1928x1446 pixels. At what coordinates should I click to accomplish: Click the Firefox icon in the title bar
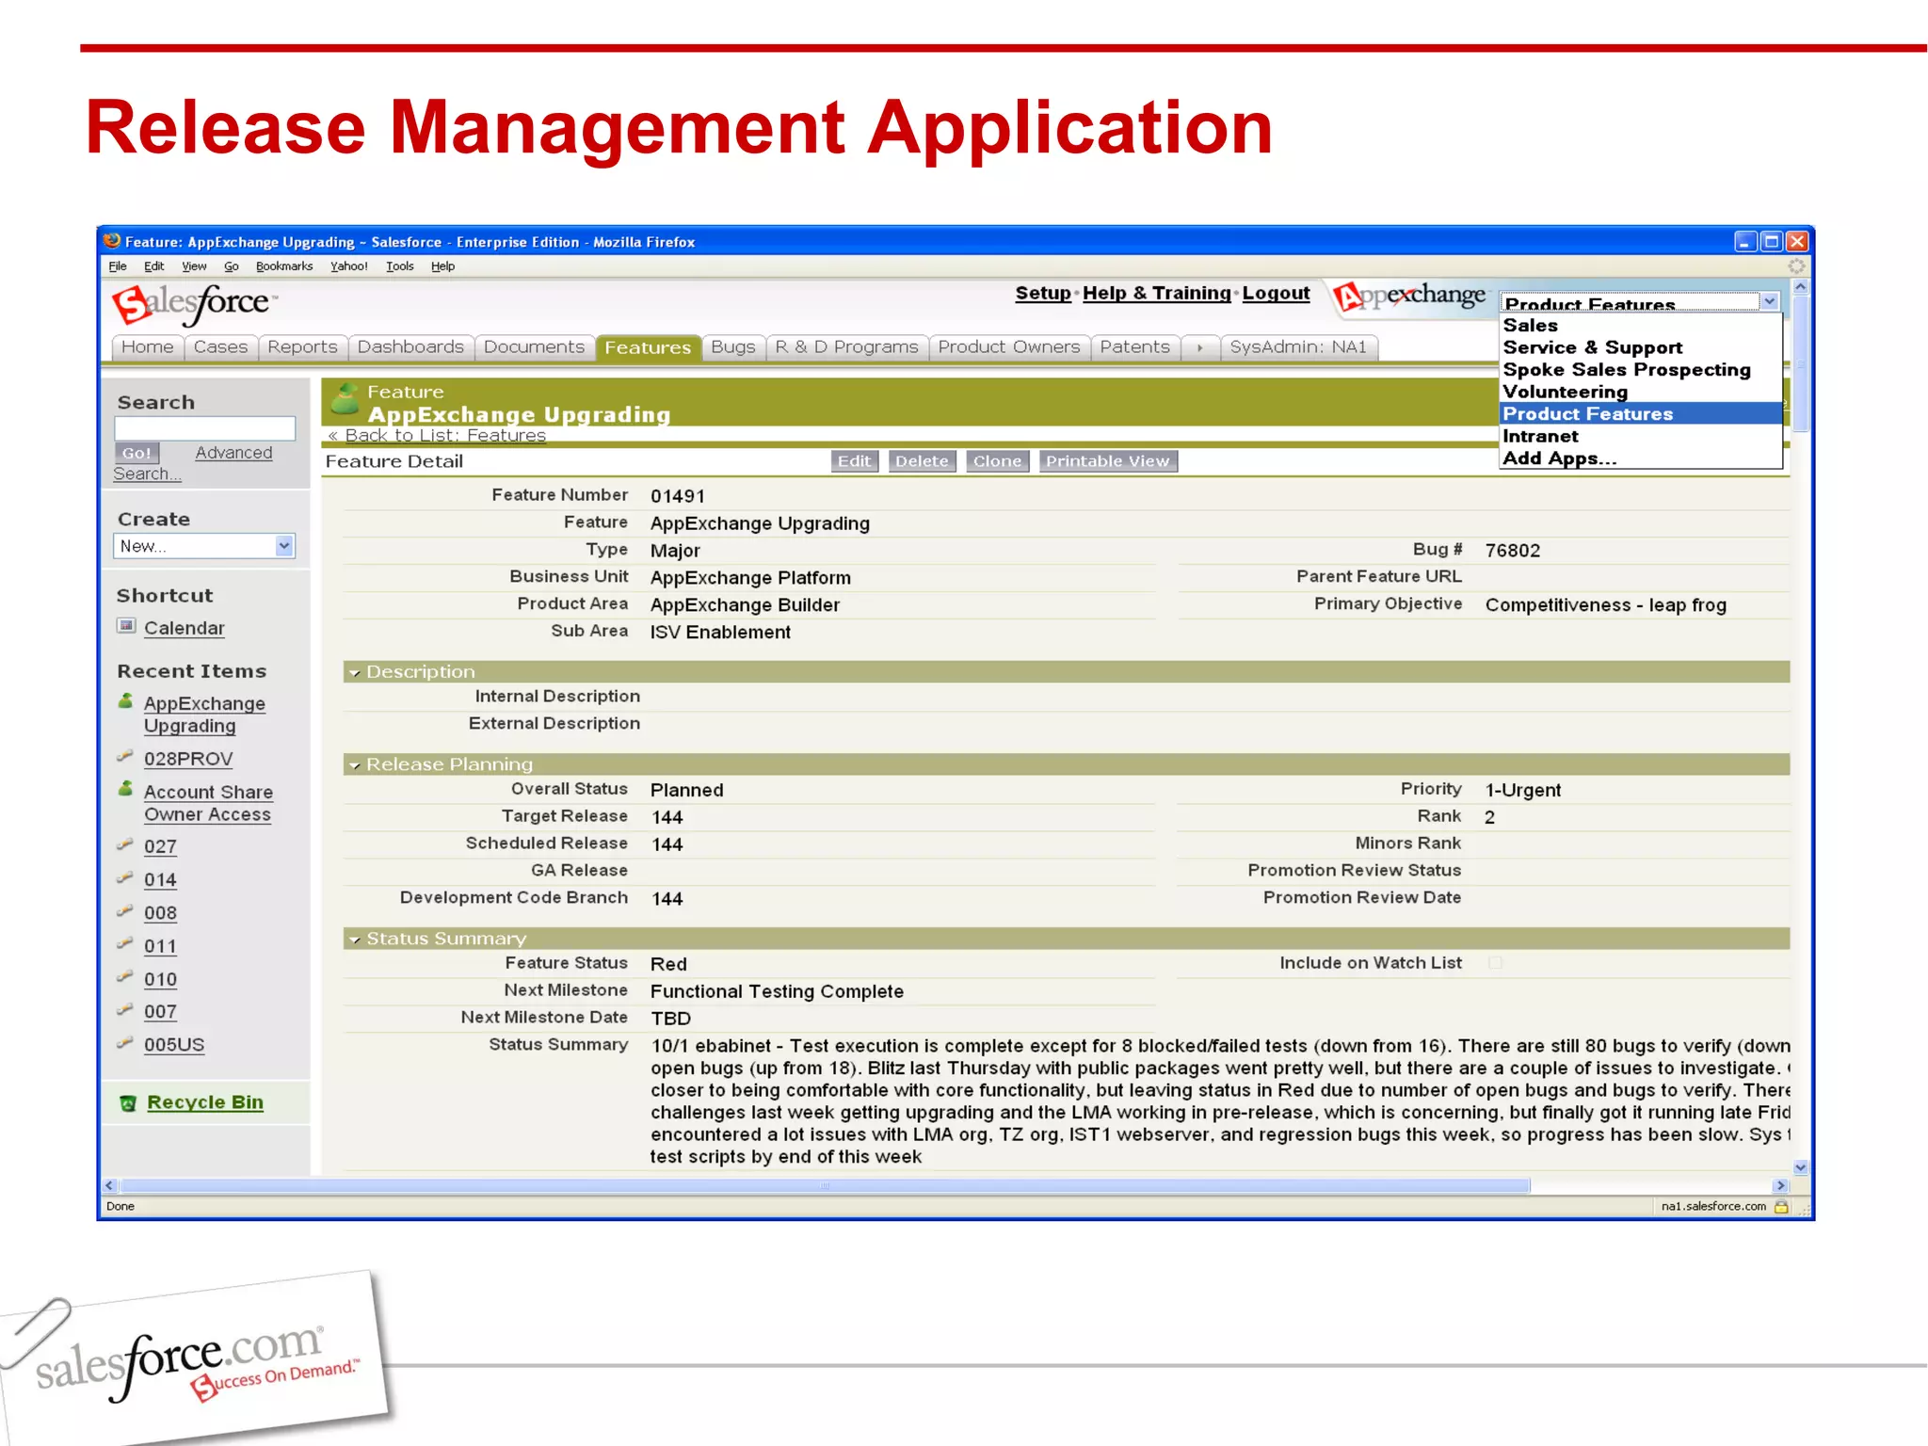112,241
